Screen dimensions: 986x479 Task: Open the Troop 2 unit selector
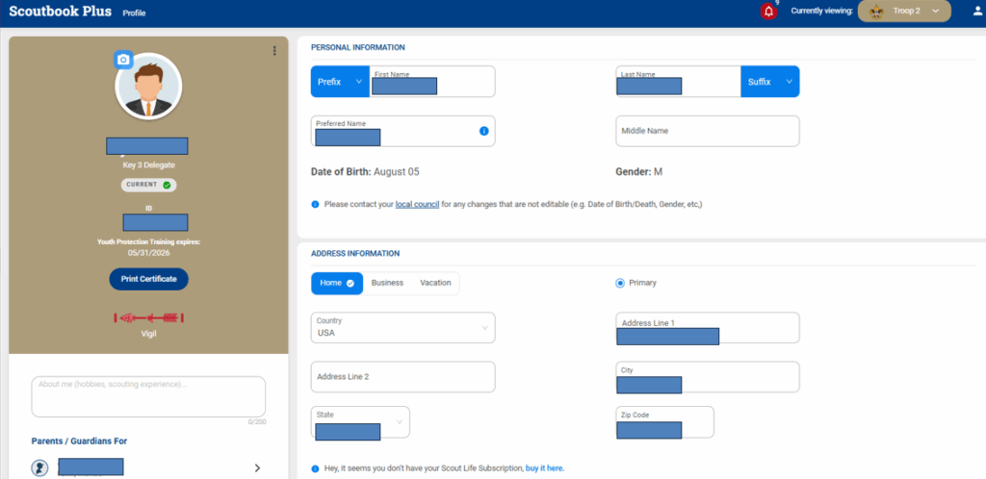pos(903,12)
